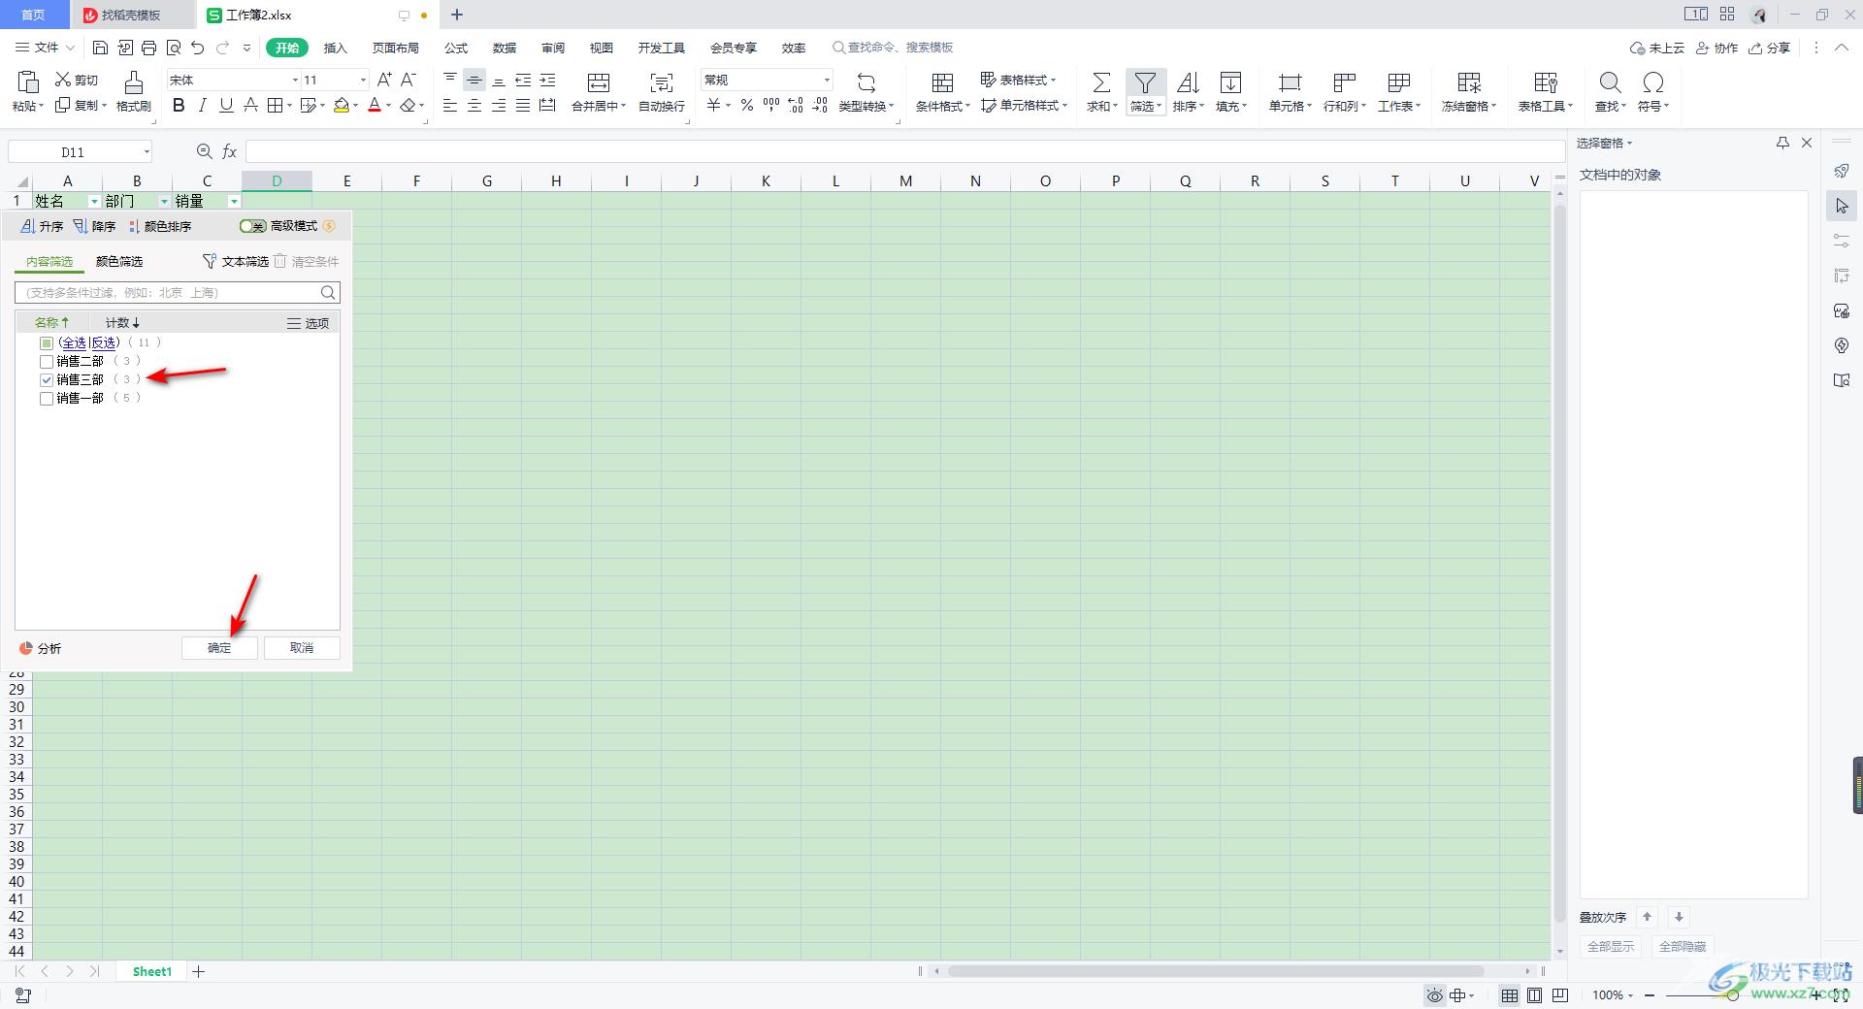Click the 选项 options button
The width and height of the screenshot is (1863, 1009).
[309, 323]
